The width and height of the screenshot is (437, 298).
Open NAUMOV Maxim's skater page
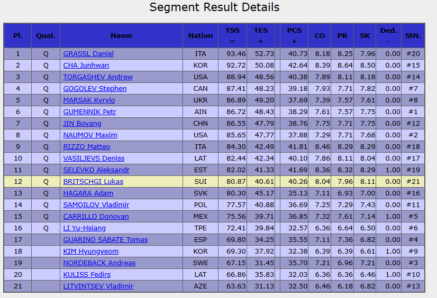coord(90,135)
